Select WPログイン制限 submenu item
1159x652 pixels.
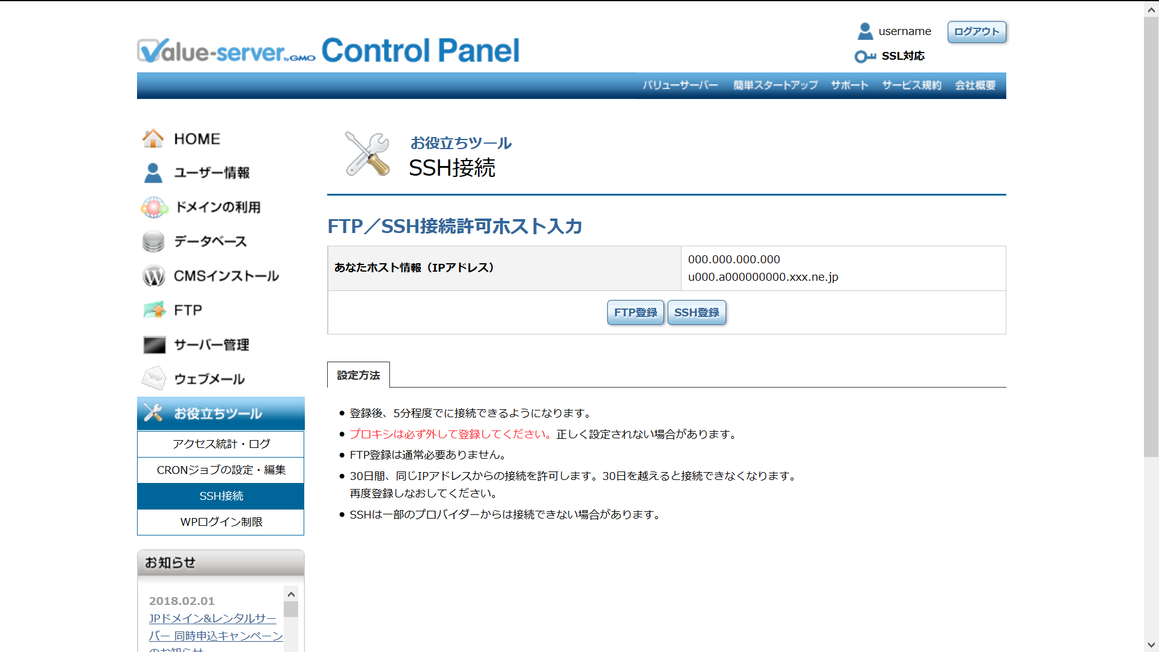click(221, 522)
